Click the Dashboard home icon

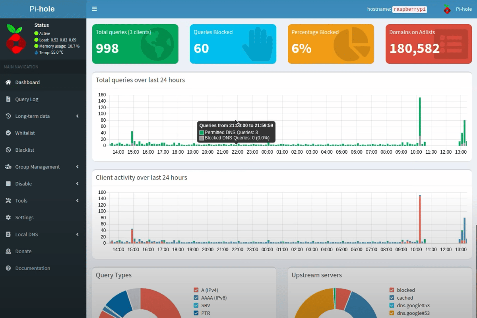click(x=8, y=82)
